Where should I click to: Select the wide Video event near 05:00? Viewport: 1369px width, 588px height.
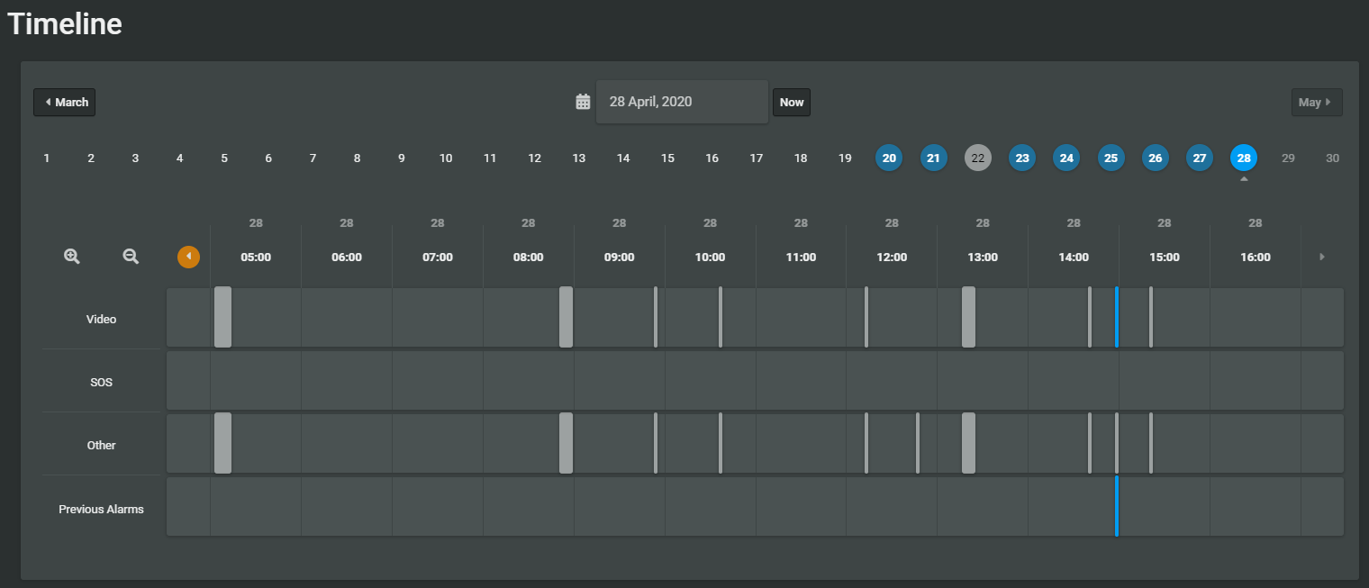[222, 317]
